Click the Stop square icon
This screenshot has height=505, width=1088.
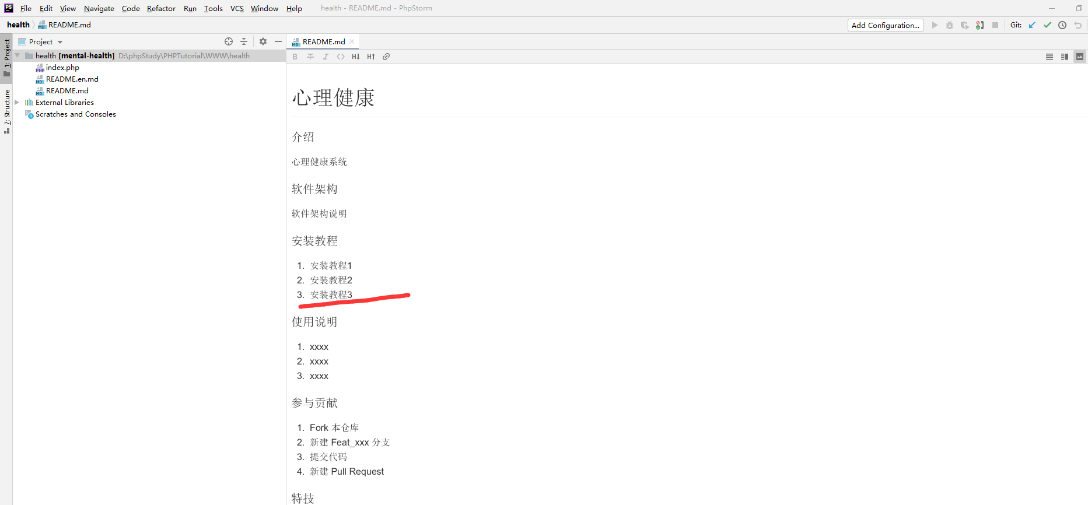tap(995, 25)
